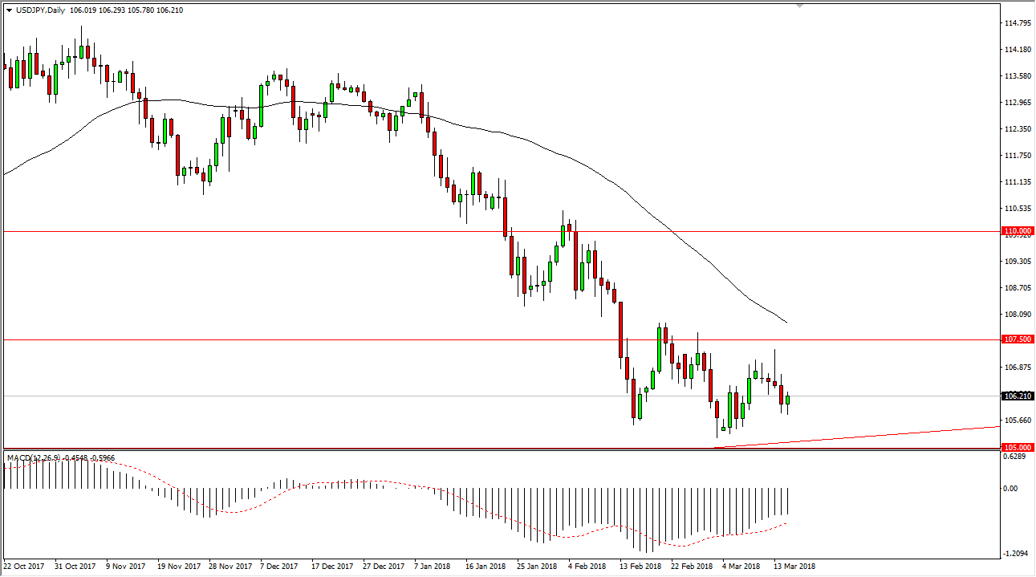Screen dimensions: 1036x577
Task: Click the 22 Oct 2017 date label
Action: pyautogui.click(x=25, y=567)
